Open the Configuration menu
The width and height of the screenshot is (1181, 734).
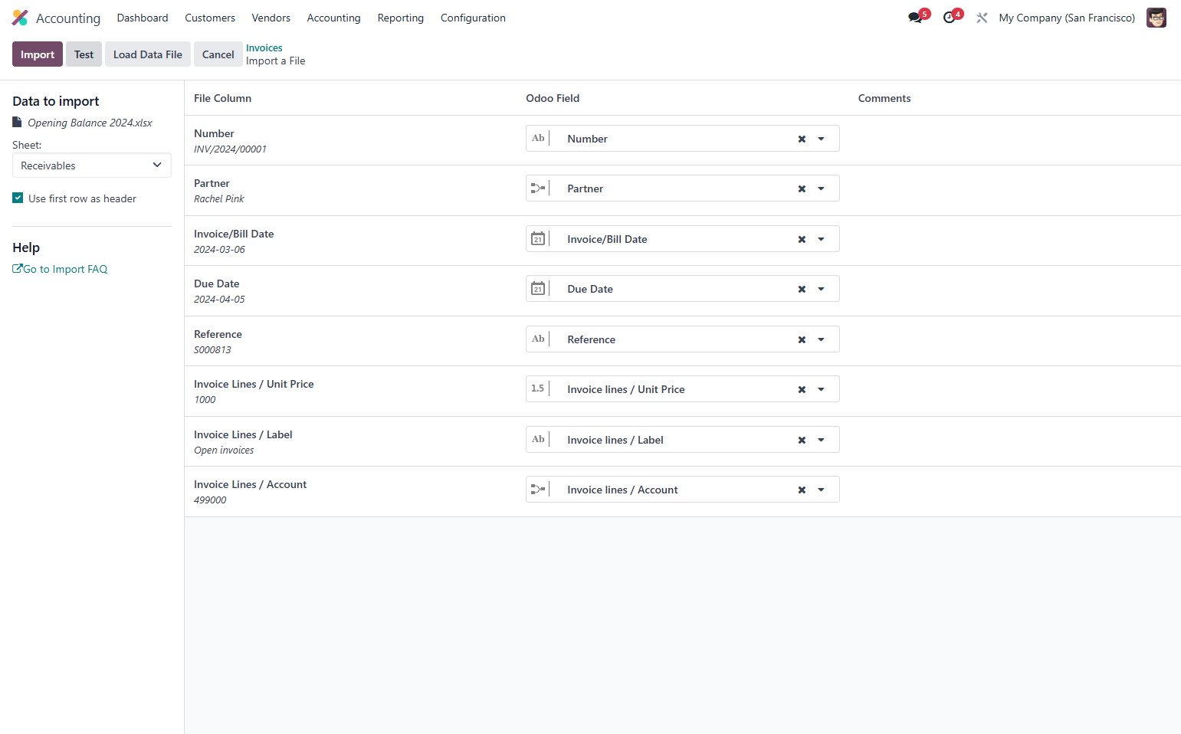tap(473, 18)
